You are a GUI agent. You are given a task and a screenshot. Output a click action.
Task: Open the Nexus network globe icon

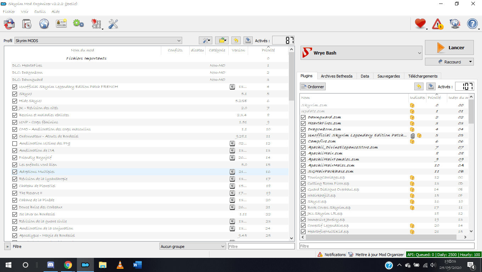coord(44,24)
